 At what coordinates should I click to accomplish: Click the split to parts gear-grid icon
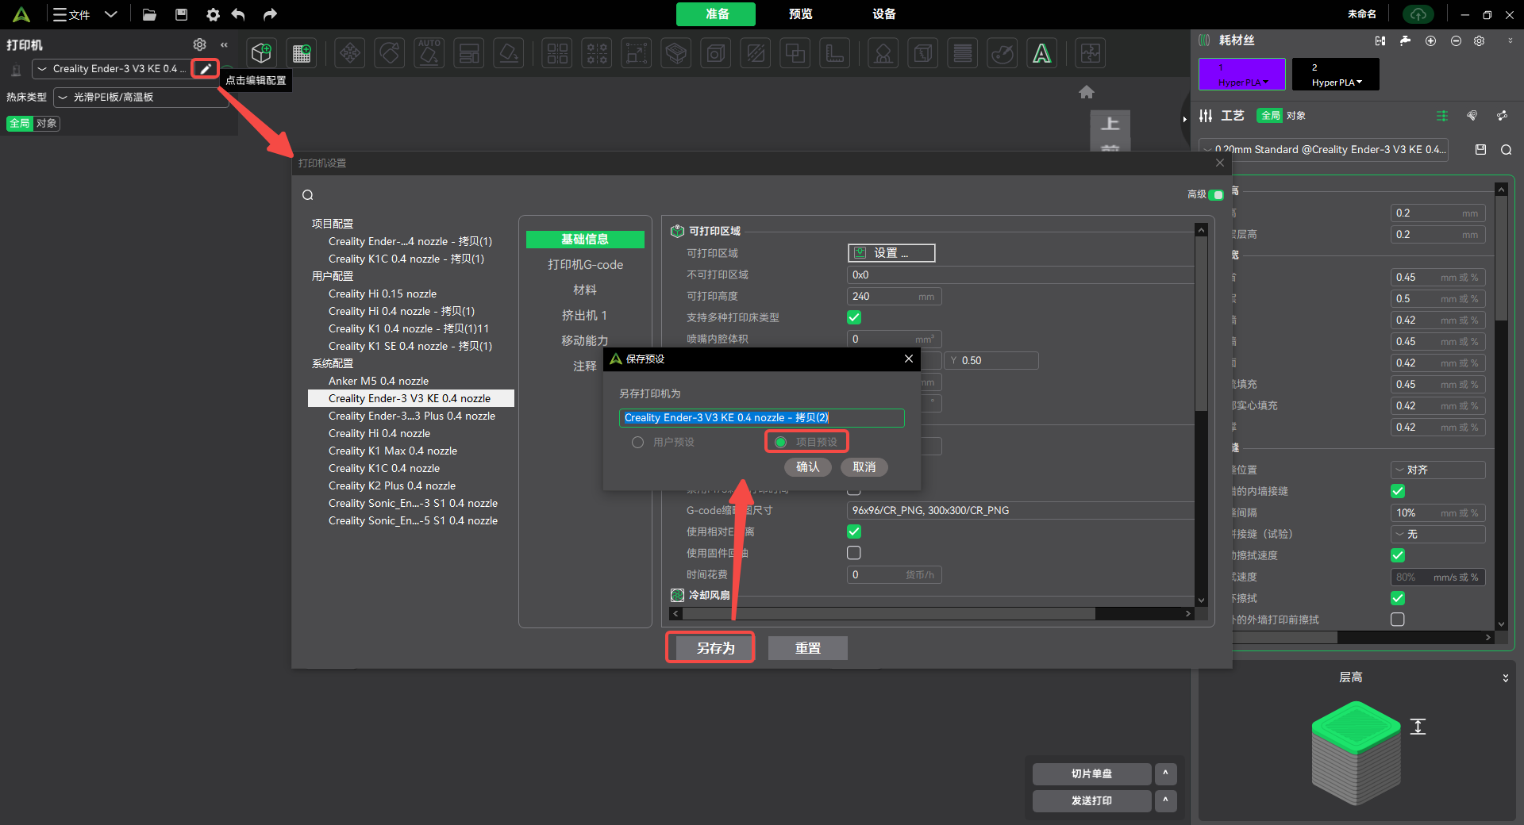(x=597, y=53)
